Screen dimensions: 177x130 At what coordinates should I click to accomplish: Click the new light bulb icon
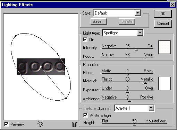40,124
